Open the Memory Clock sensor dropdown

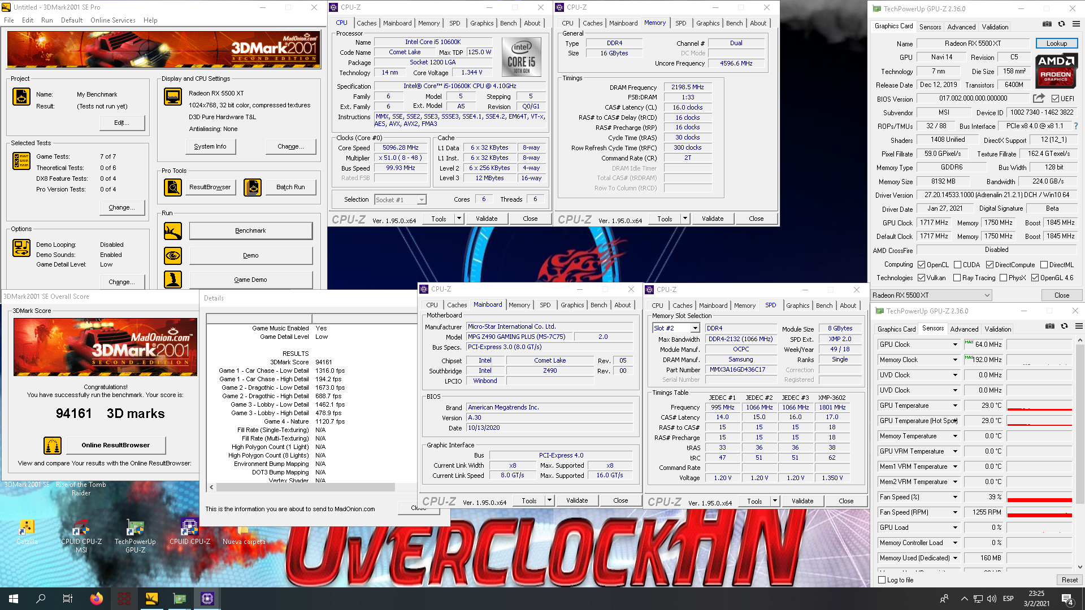pos(955,360)
